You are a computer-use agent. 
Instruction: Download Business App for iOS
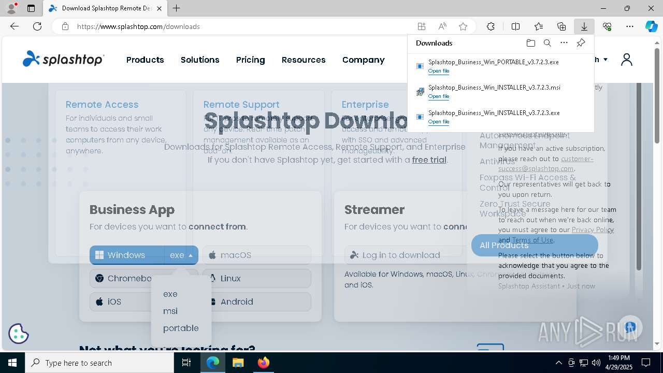pos(120,302)
